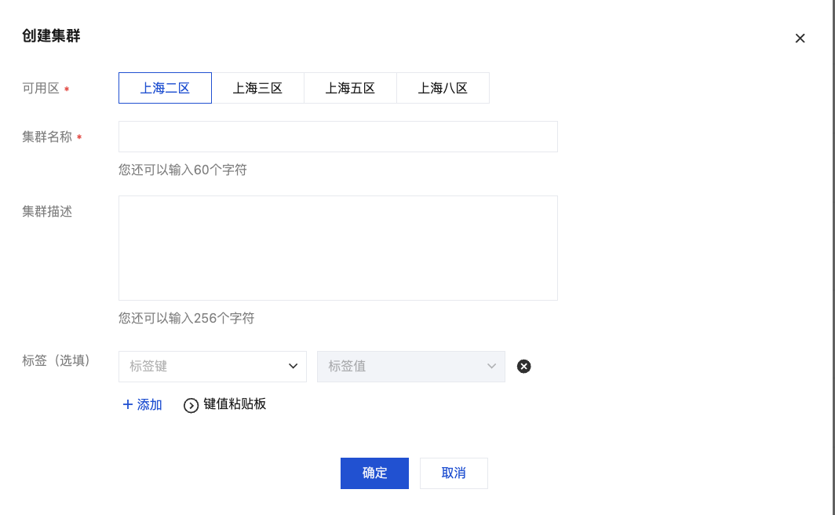Screen dimensions: 835x515
Task: Click the 标签（选填）label
Action: click(x=57, y=360)
